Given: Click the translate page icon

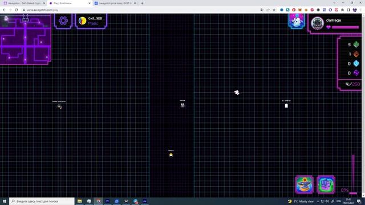Looking at the screenshot, I should [x=262, y=10].
